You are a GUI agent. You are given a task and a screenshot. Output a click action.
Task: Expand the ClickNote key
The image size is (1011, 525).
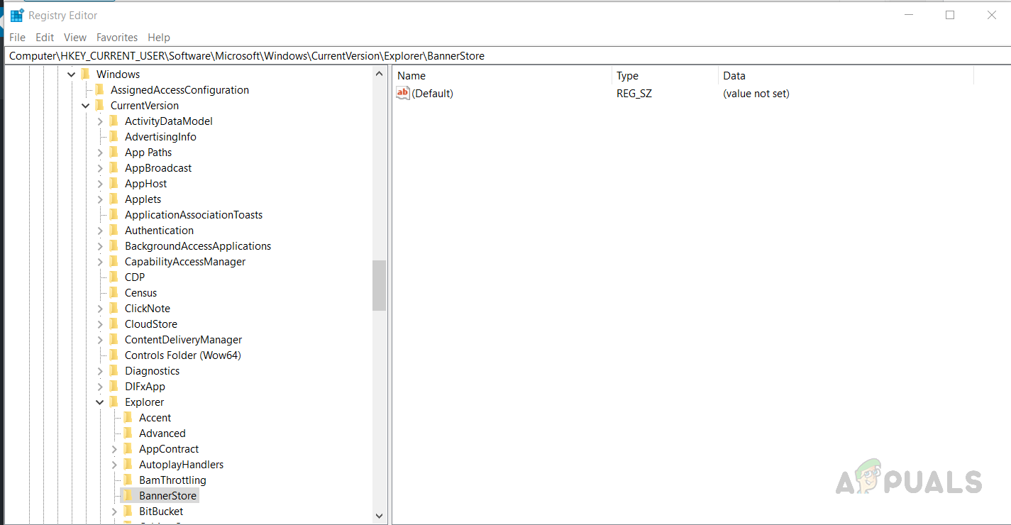(99, 308)
